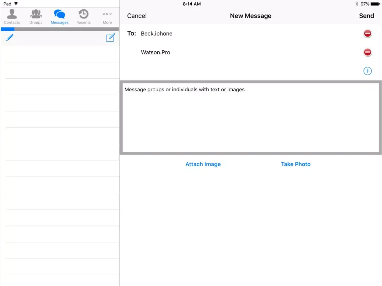Image resolution: width=382 pixels, height=286 pixels.
Task: Add another recipient with plus icon
Action: click(x=368, y=71)
